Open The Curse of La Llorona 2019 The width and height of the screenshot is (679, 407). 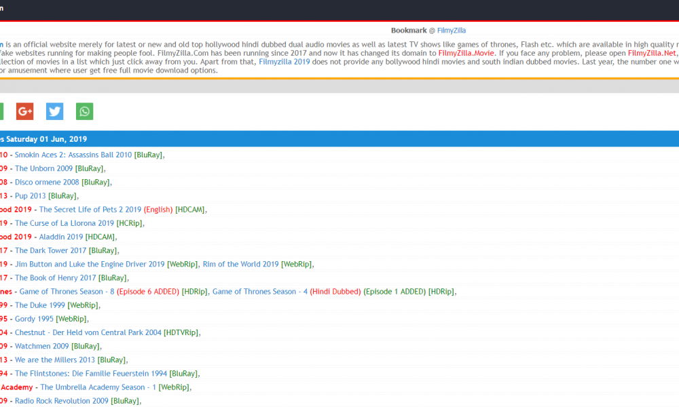(x=64, y=223)
